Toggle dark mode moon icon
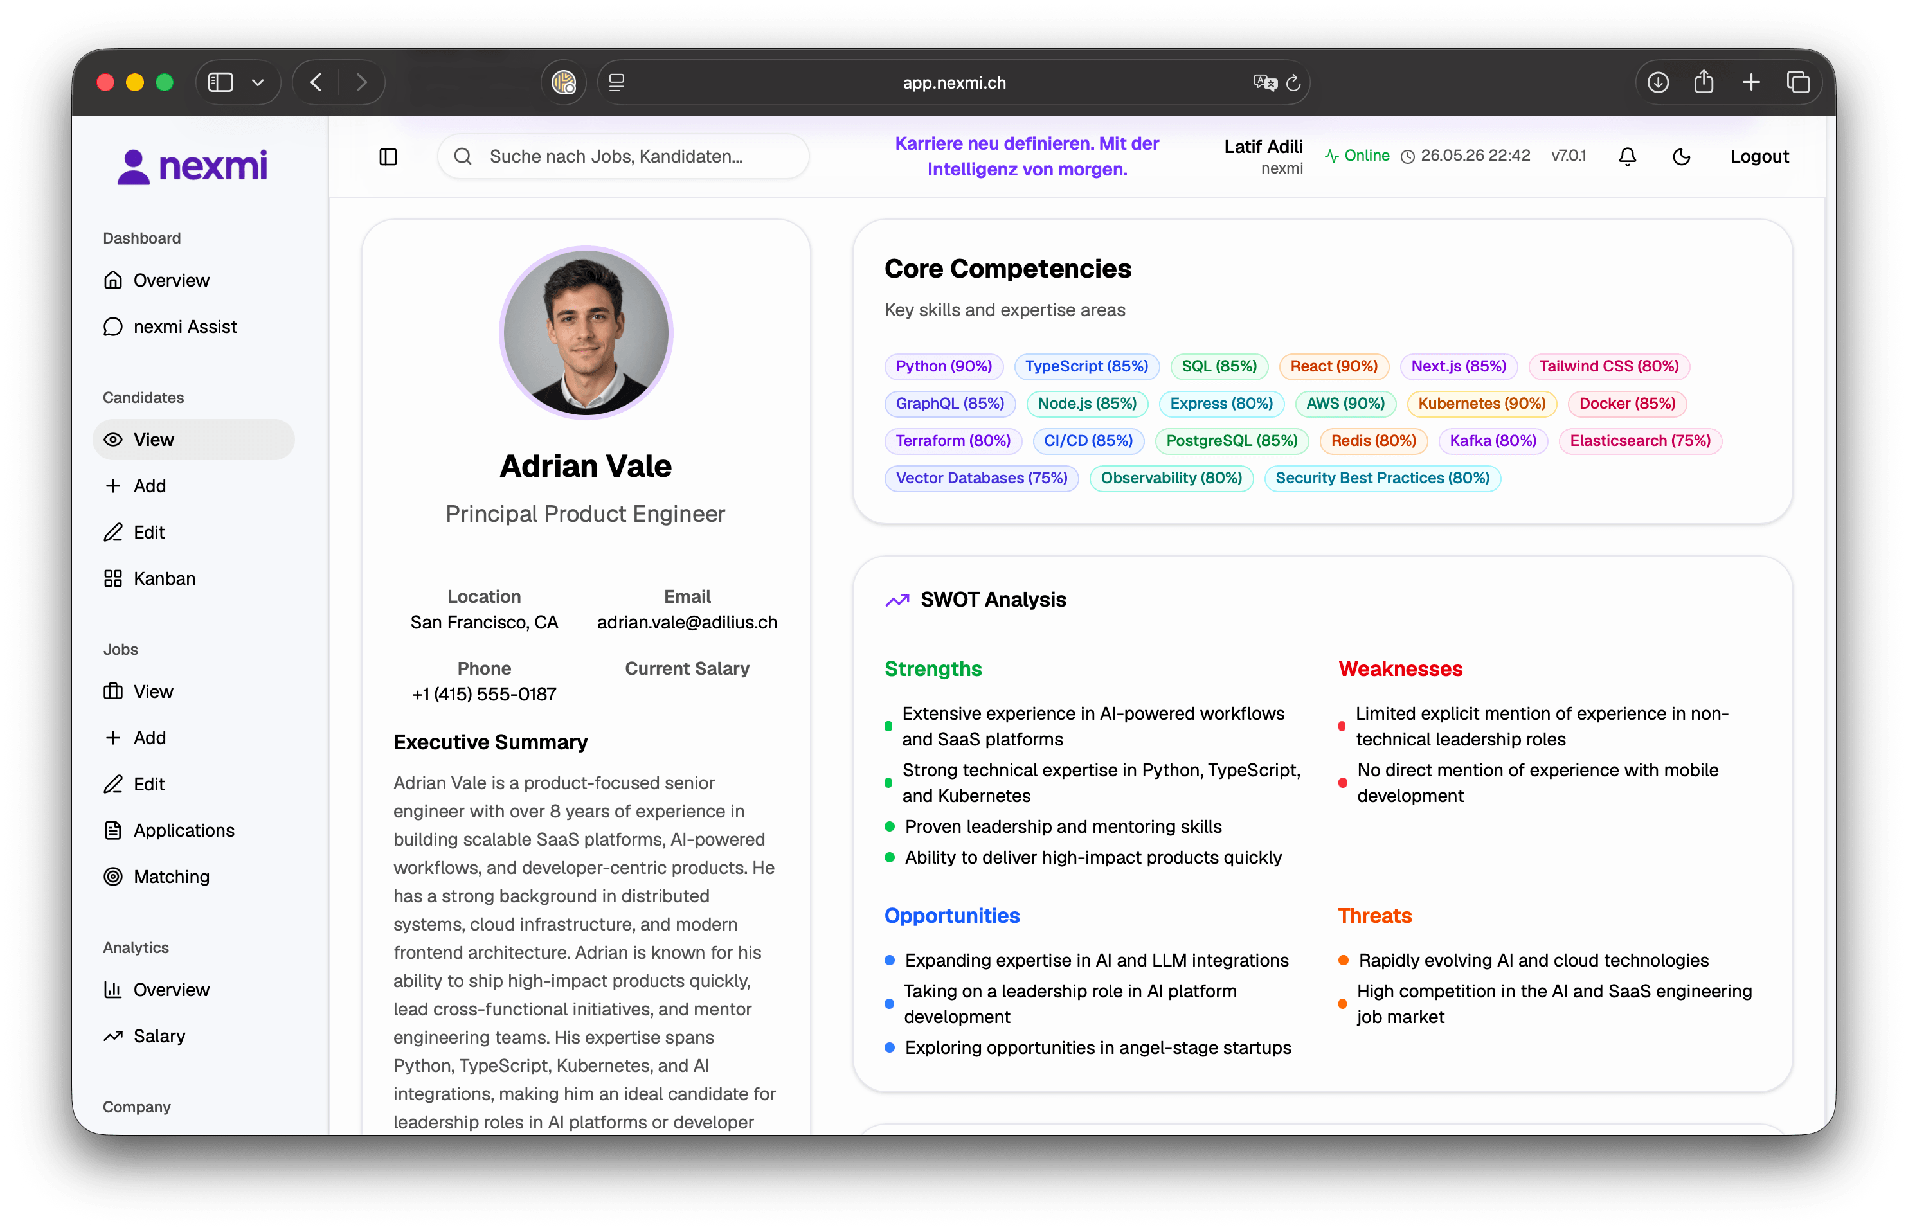This screenshot has width=1908, height=1230. click(x=1681, y=157)
